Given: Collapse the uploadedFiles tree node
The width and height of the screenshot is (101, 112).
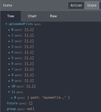Looking at the screenshot, I should pyautogui.click(x=6, y=24).
